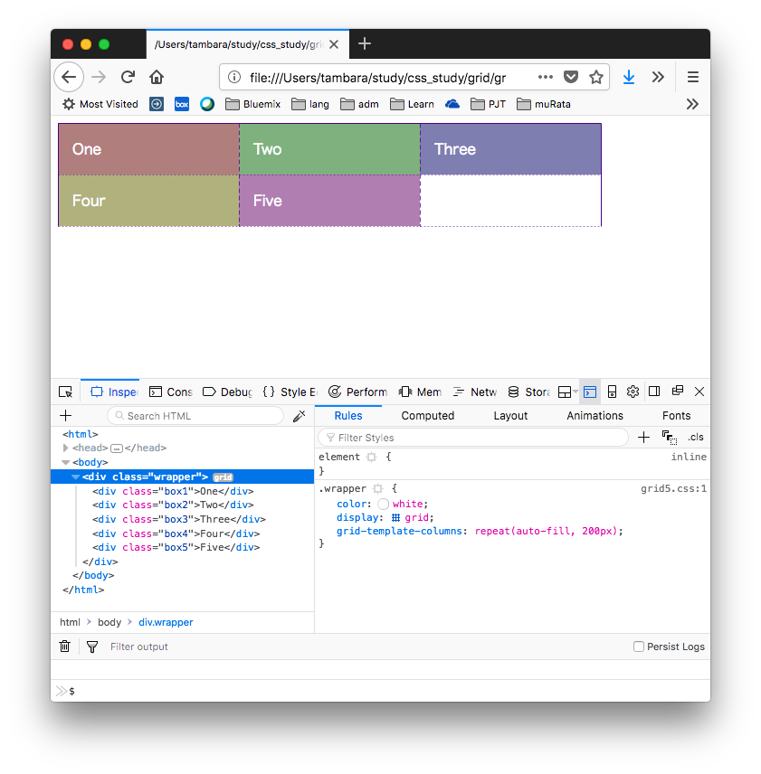Switch to the Network tab
This screenshot has width=761, height=774.
474,392
